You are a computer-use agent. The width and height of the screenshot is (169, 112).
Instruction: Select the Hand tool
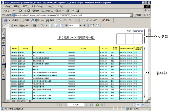(6, 26)
